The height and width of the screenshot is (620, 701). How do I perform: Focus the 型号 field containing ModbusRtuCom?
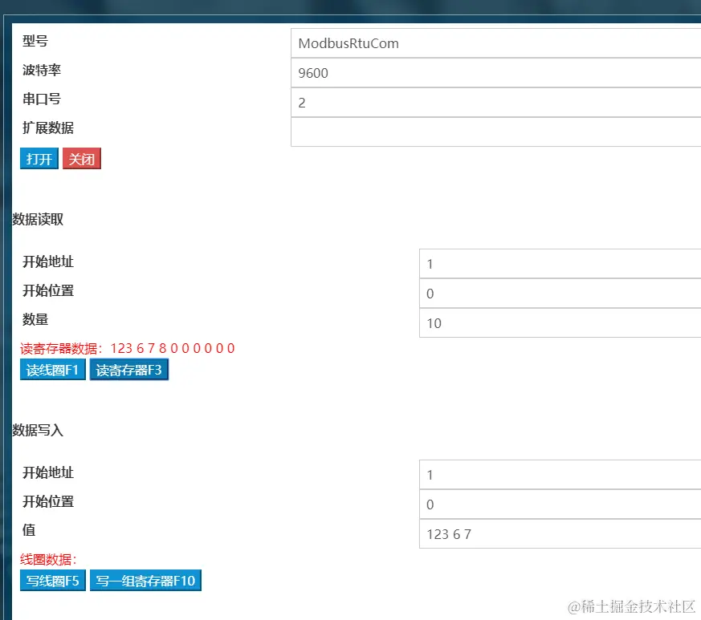pos(495,43)
